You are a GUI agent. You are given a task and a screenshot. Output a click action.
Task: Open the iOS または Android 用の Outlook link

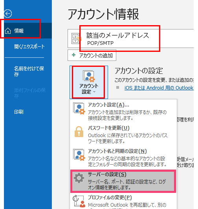point(159,88)
